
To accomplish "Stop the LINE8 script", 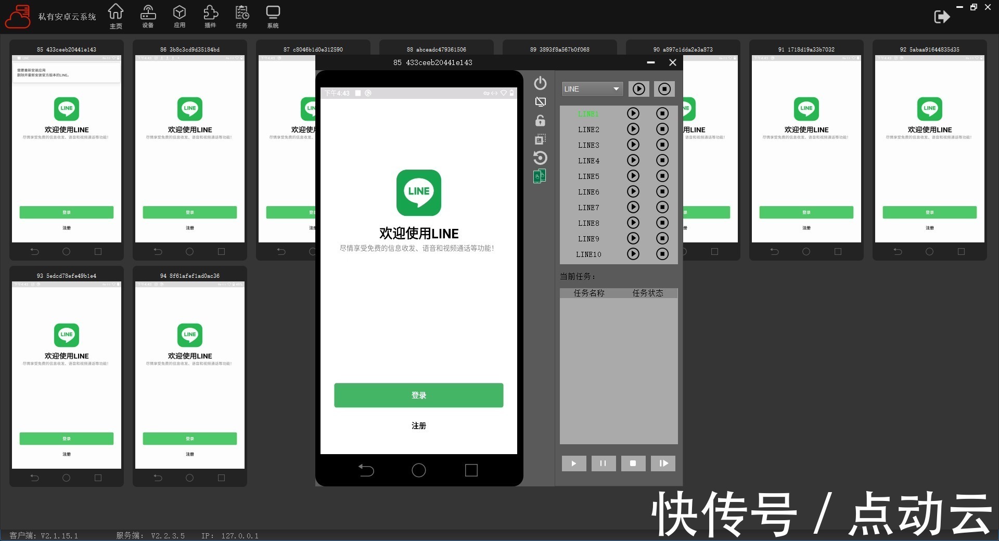I will coord(662,223).
